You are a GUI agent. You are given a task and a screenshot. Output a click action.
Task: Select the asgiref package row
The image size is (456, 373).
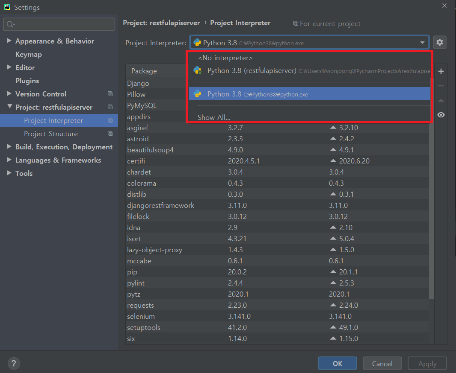tap(278, 128)
